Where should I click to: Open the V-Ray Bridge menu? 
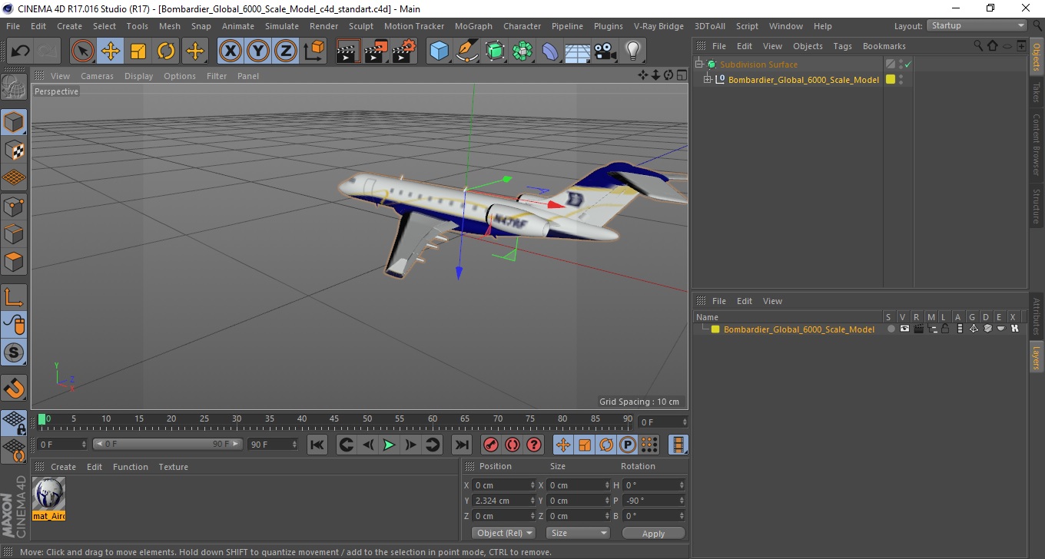[x=659, y=26]
